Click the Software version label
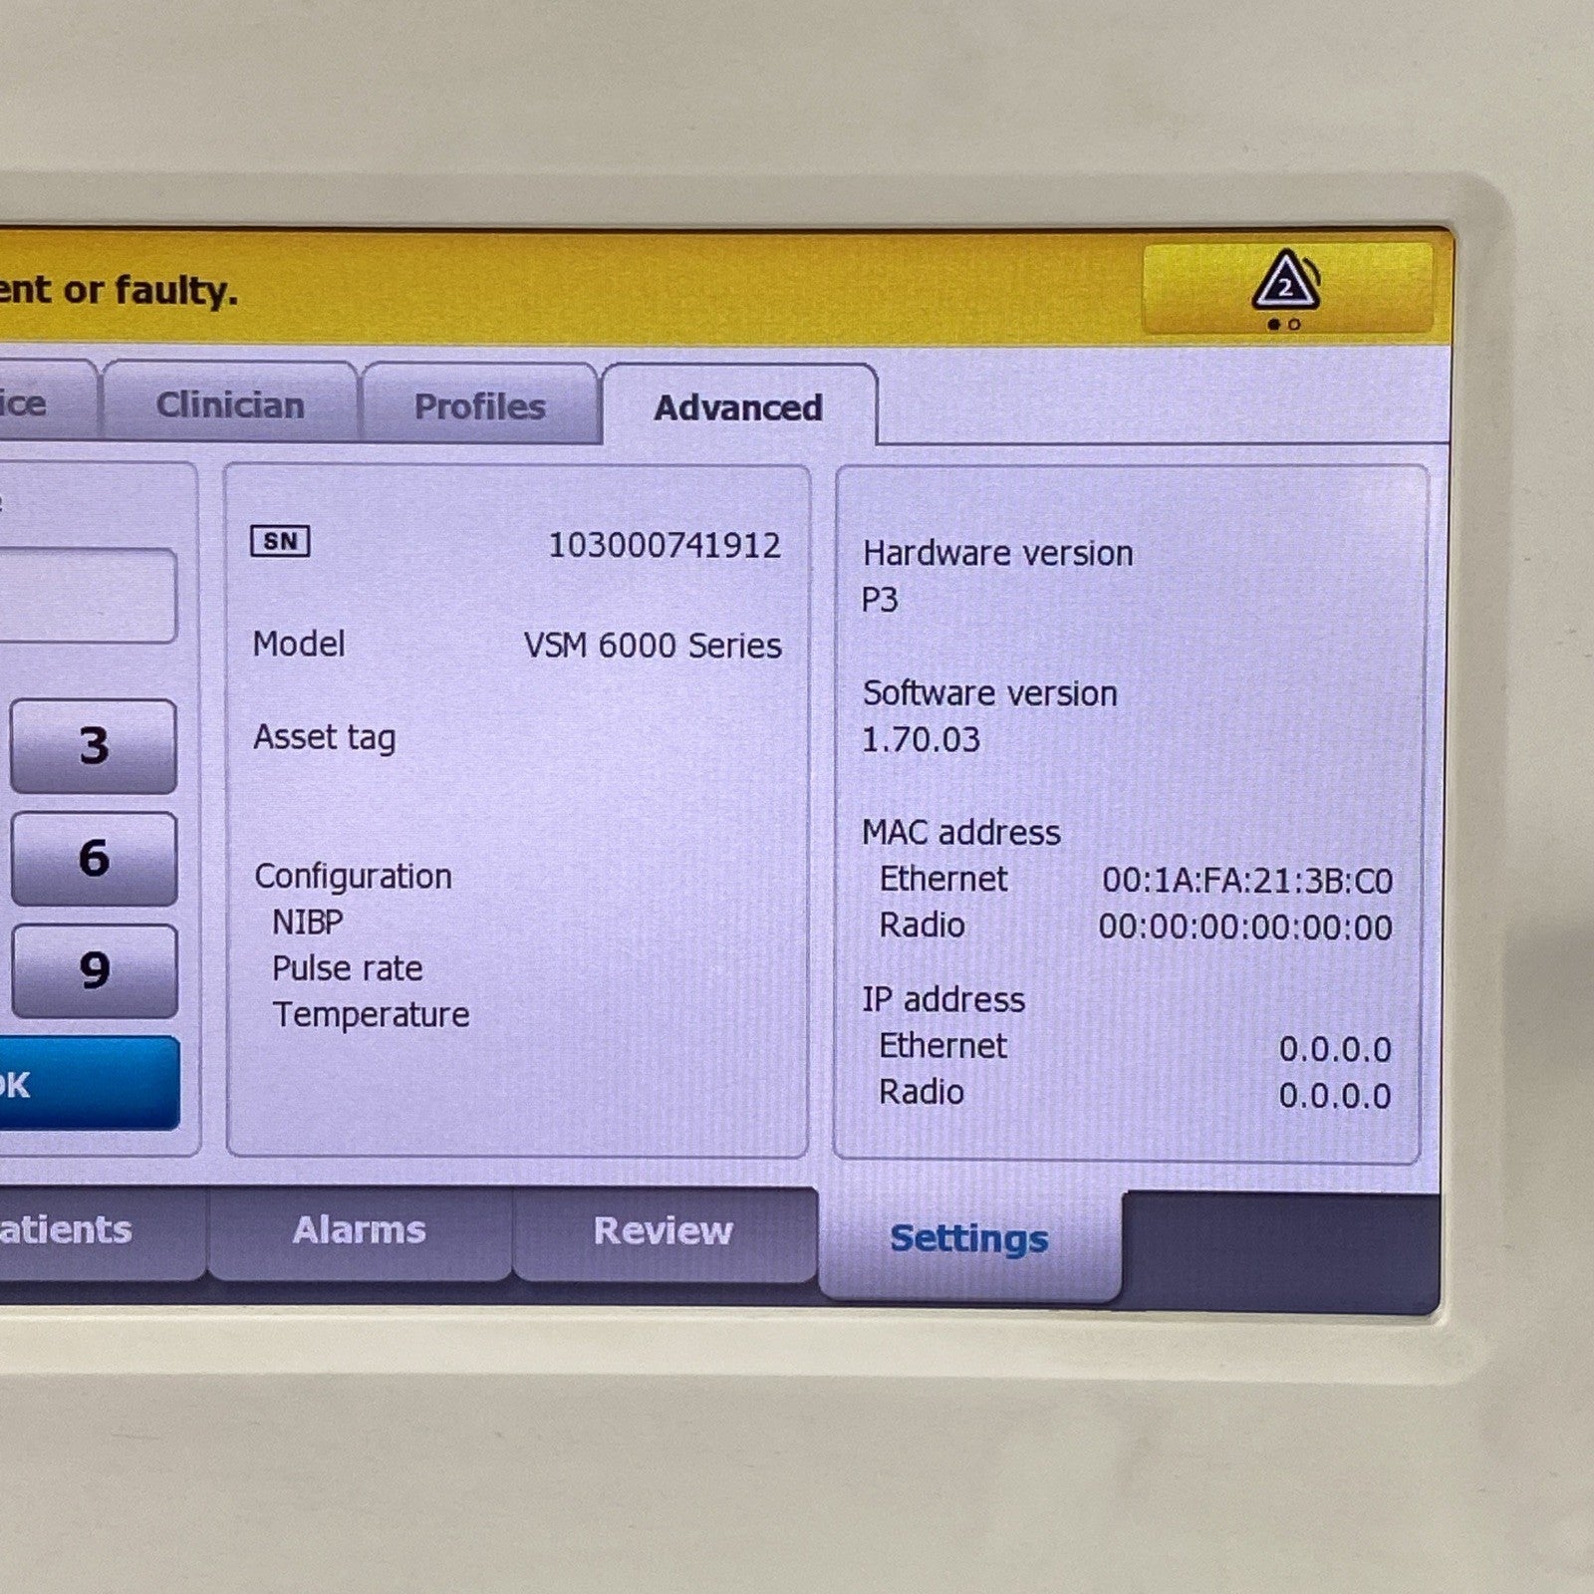 coord(989,693)
